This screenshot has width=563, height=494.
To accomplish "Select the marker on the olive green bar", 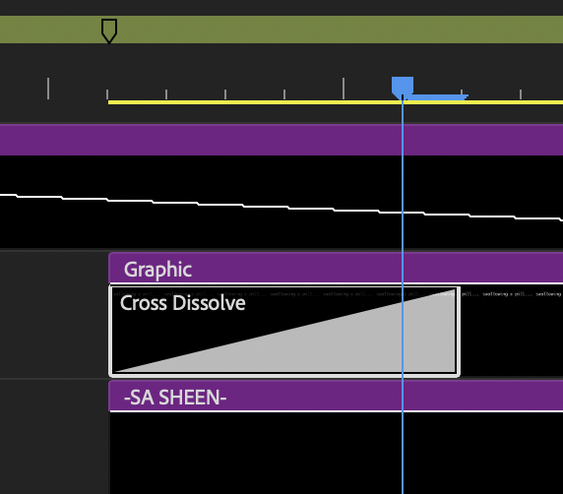I will [109, 31].
